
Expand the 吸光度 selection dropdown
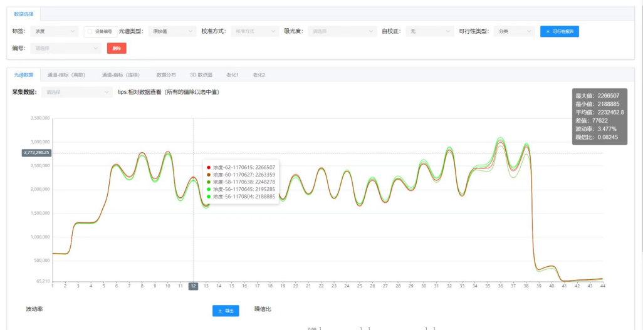coord(342,31)
